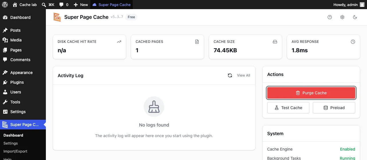The width and height of the screenshot is (367, 160).
Task: Click the No logs found message
Action: click(154, 125)
